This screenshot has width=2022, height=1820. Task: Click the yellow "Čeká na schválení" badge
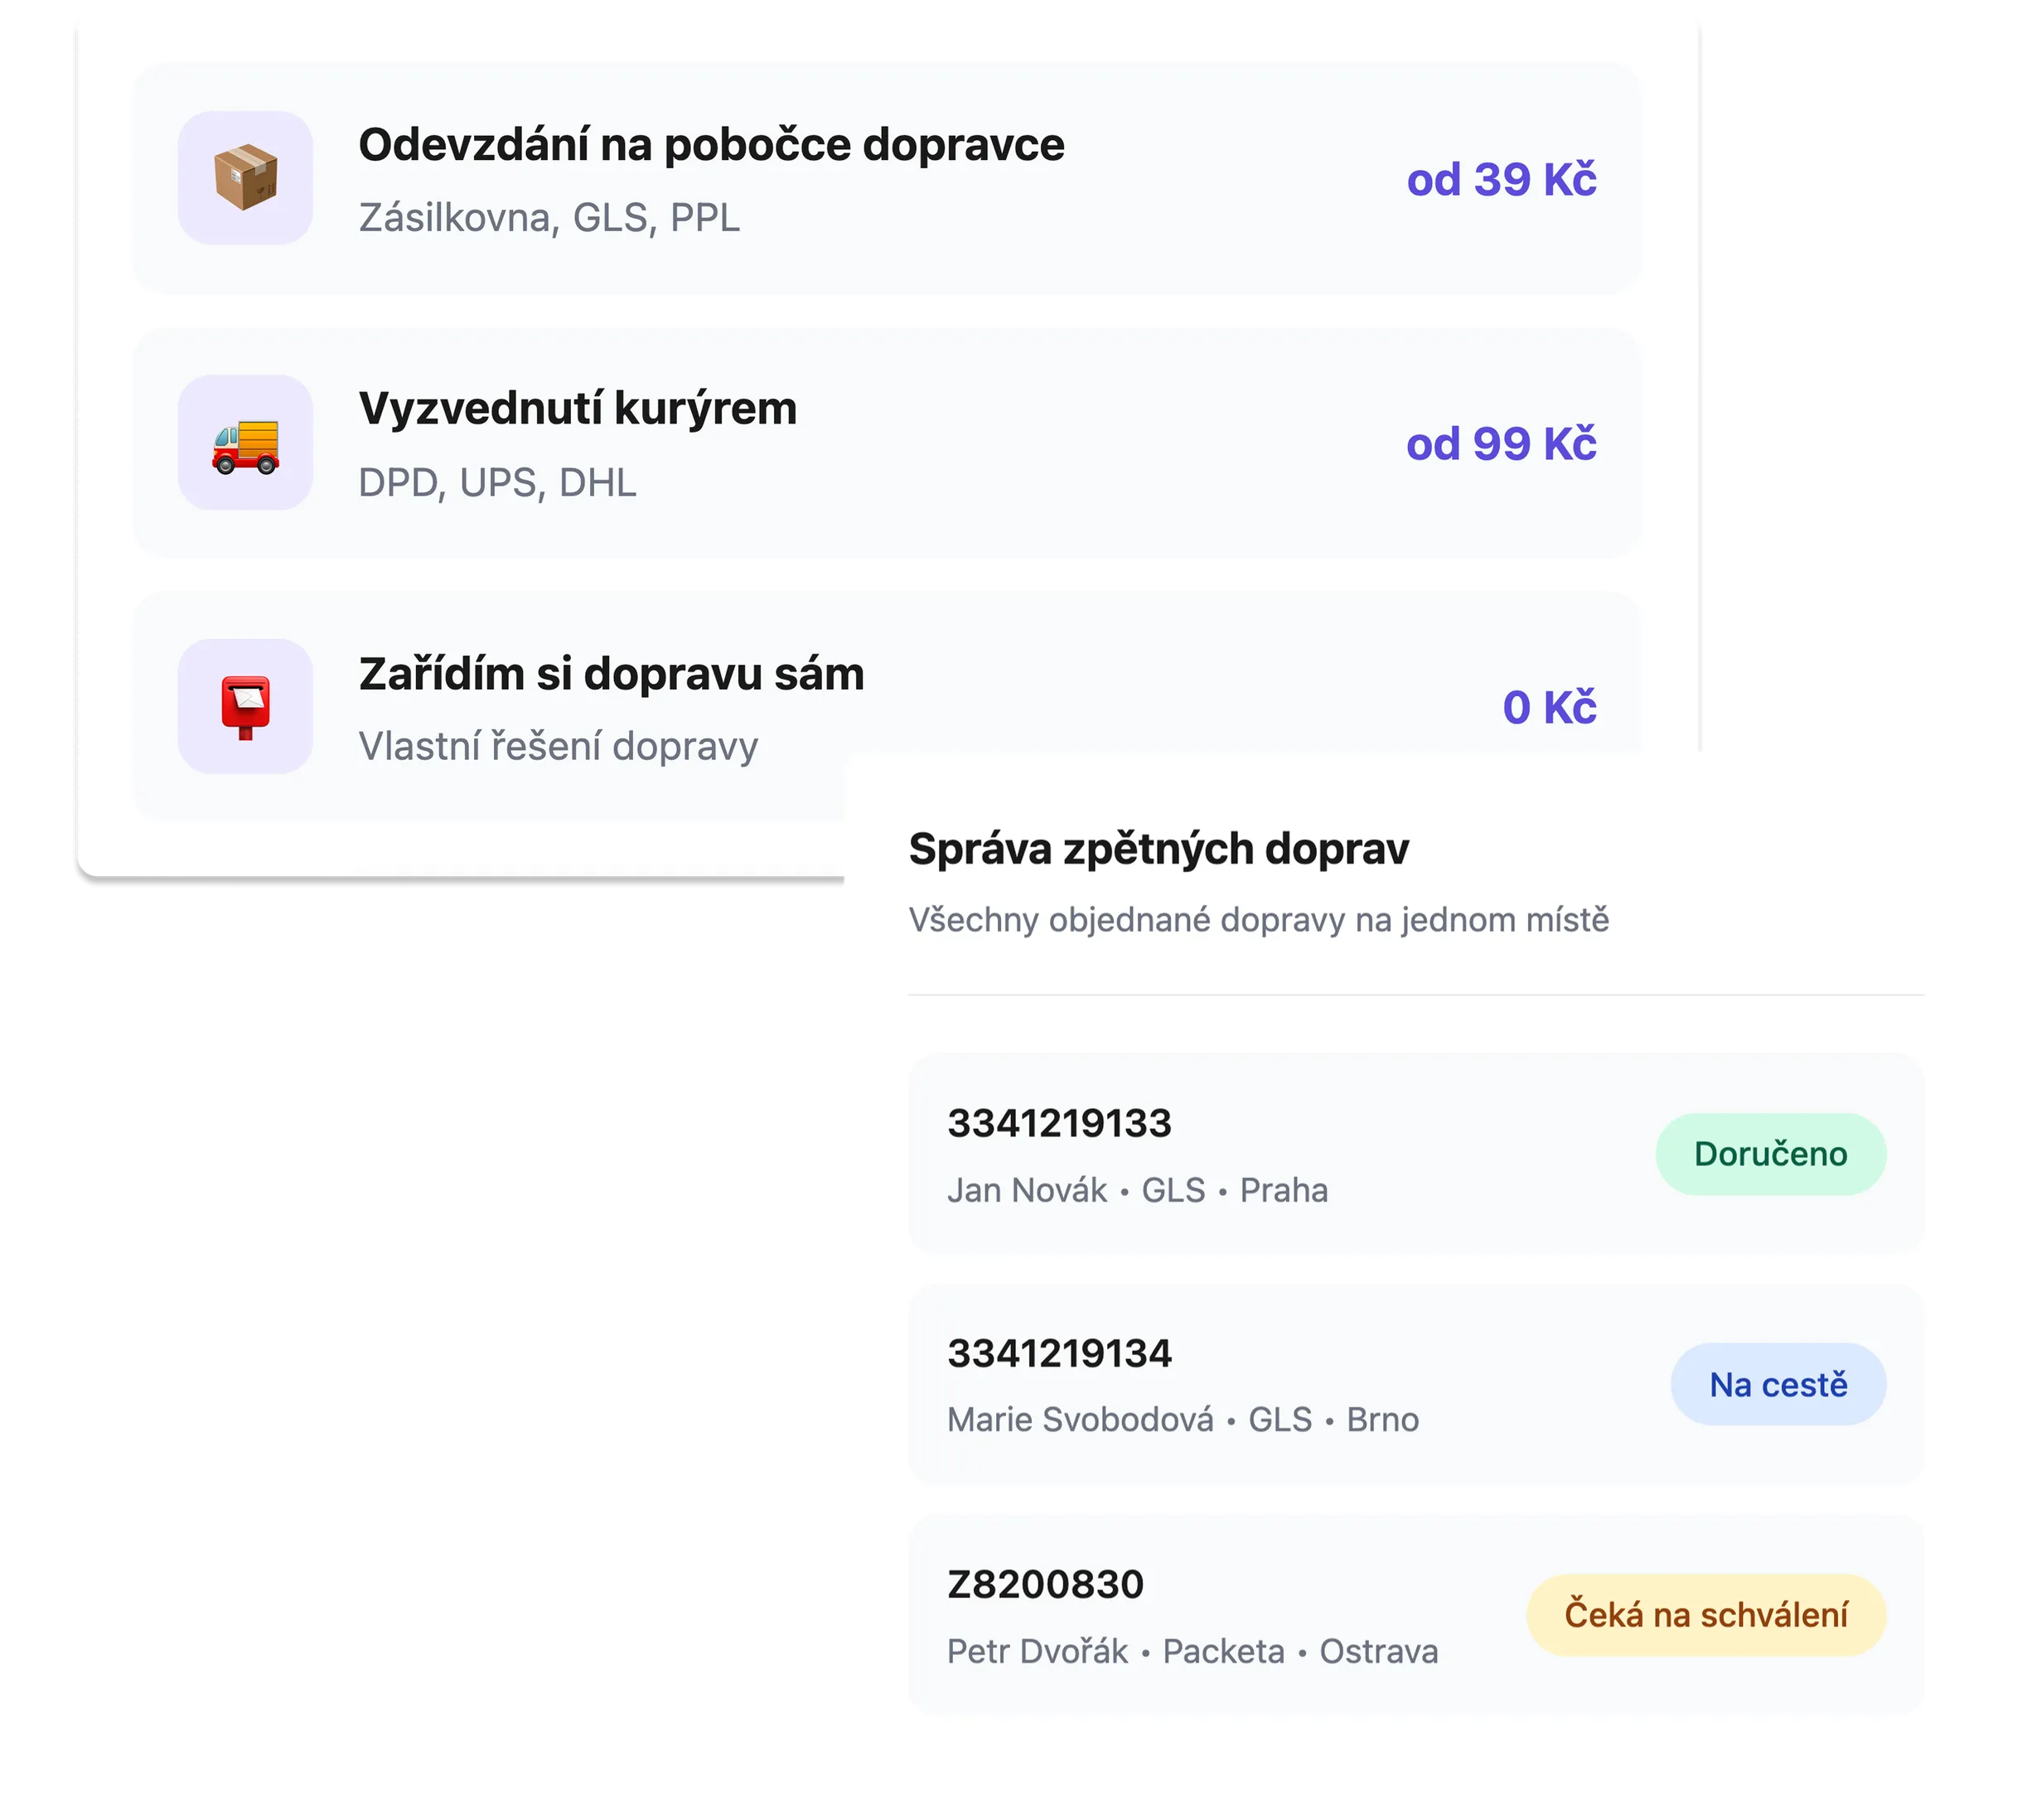(x=1705, y=1615)
